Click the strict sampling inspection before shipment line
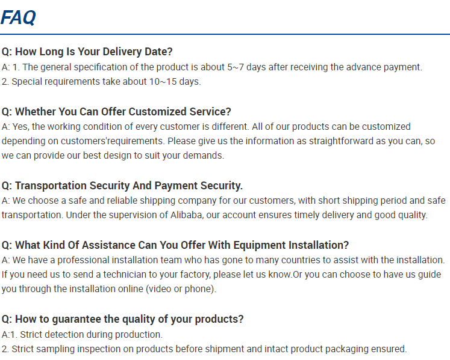450x360 pixels. click(204, 349)
